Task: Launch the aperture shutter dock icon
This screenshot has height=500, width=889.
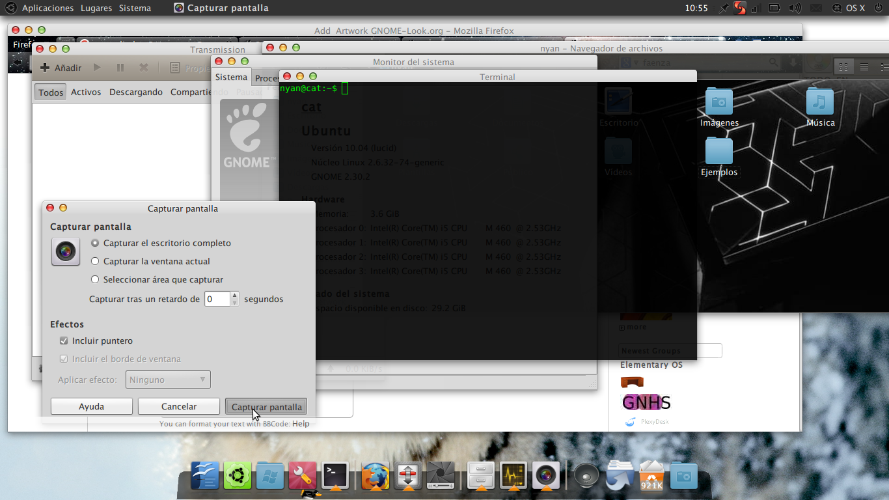Action: [441, 476]
